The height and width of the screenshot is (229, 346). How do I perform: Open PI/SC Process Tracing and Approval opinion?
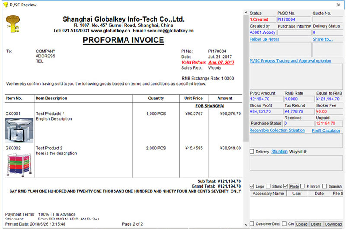click(291, 61)
